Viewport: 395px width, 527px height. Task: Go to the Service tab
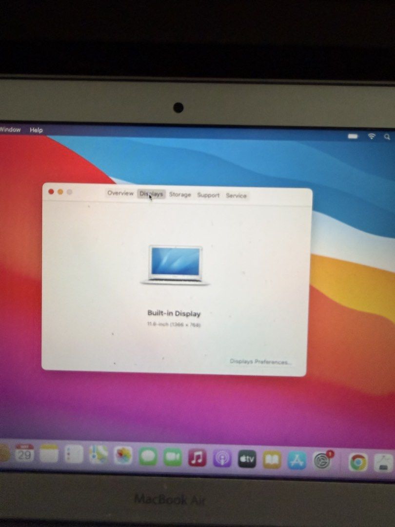coord(236,196)
